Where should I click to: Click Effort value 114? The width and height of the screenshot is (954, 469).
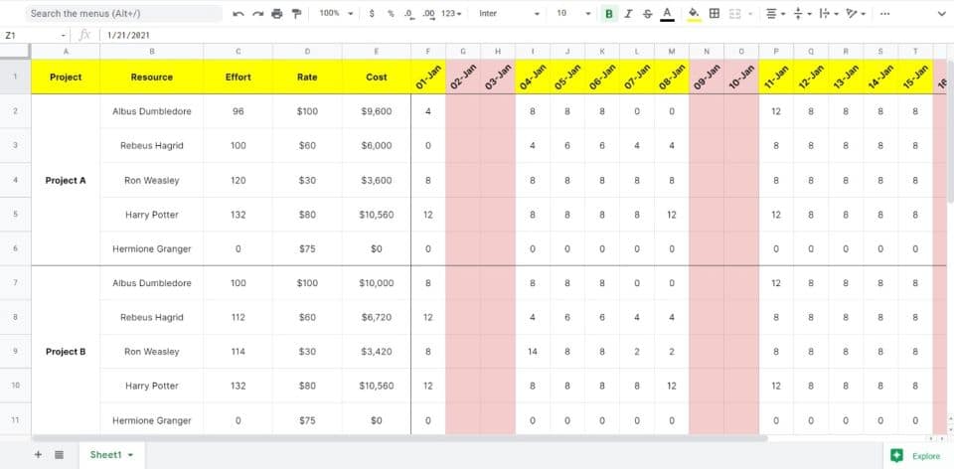(238, 352)
